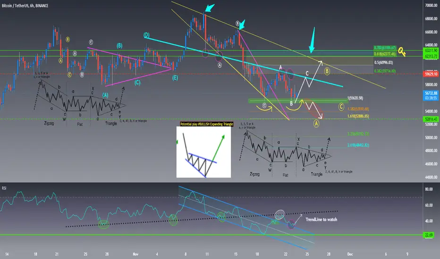Select the 0.382(59714.60) Fibonacci label

point(385,71)
